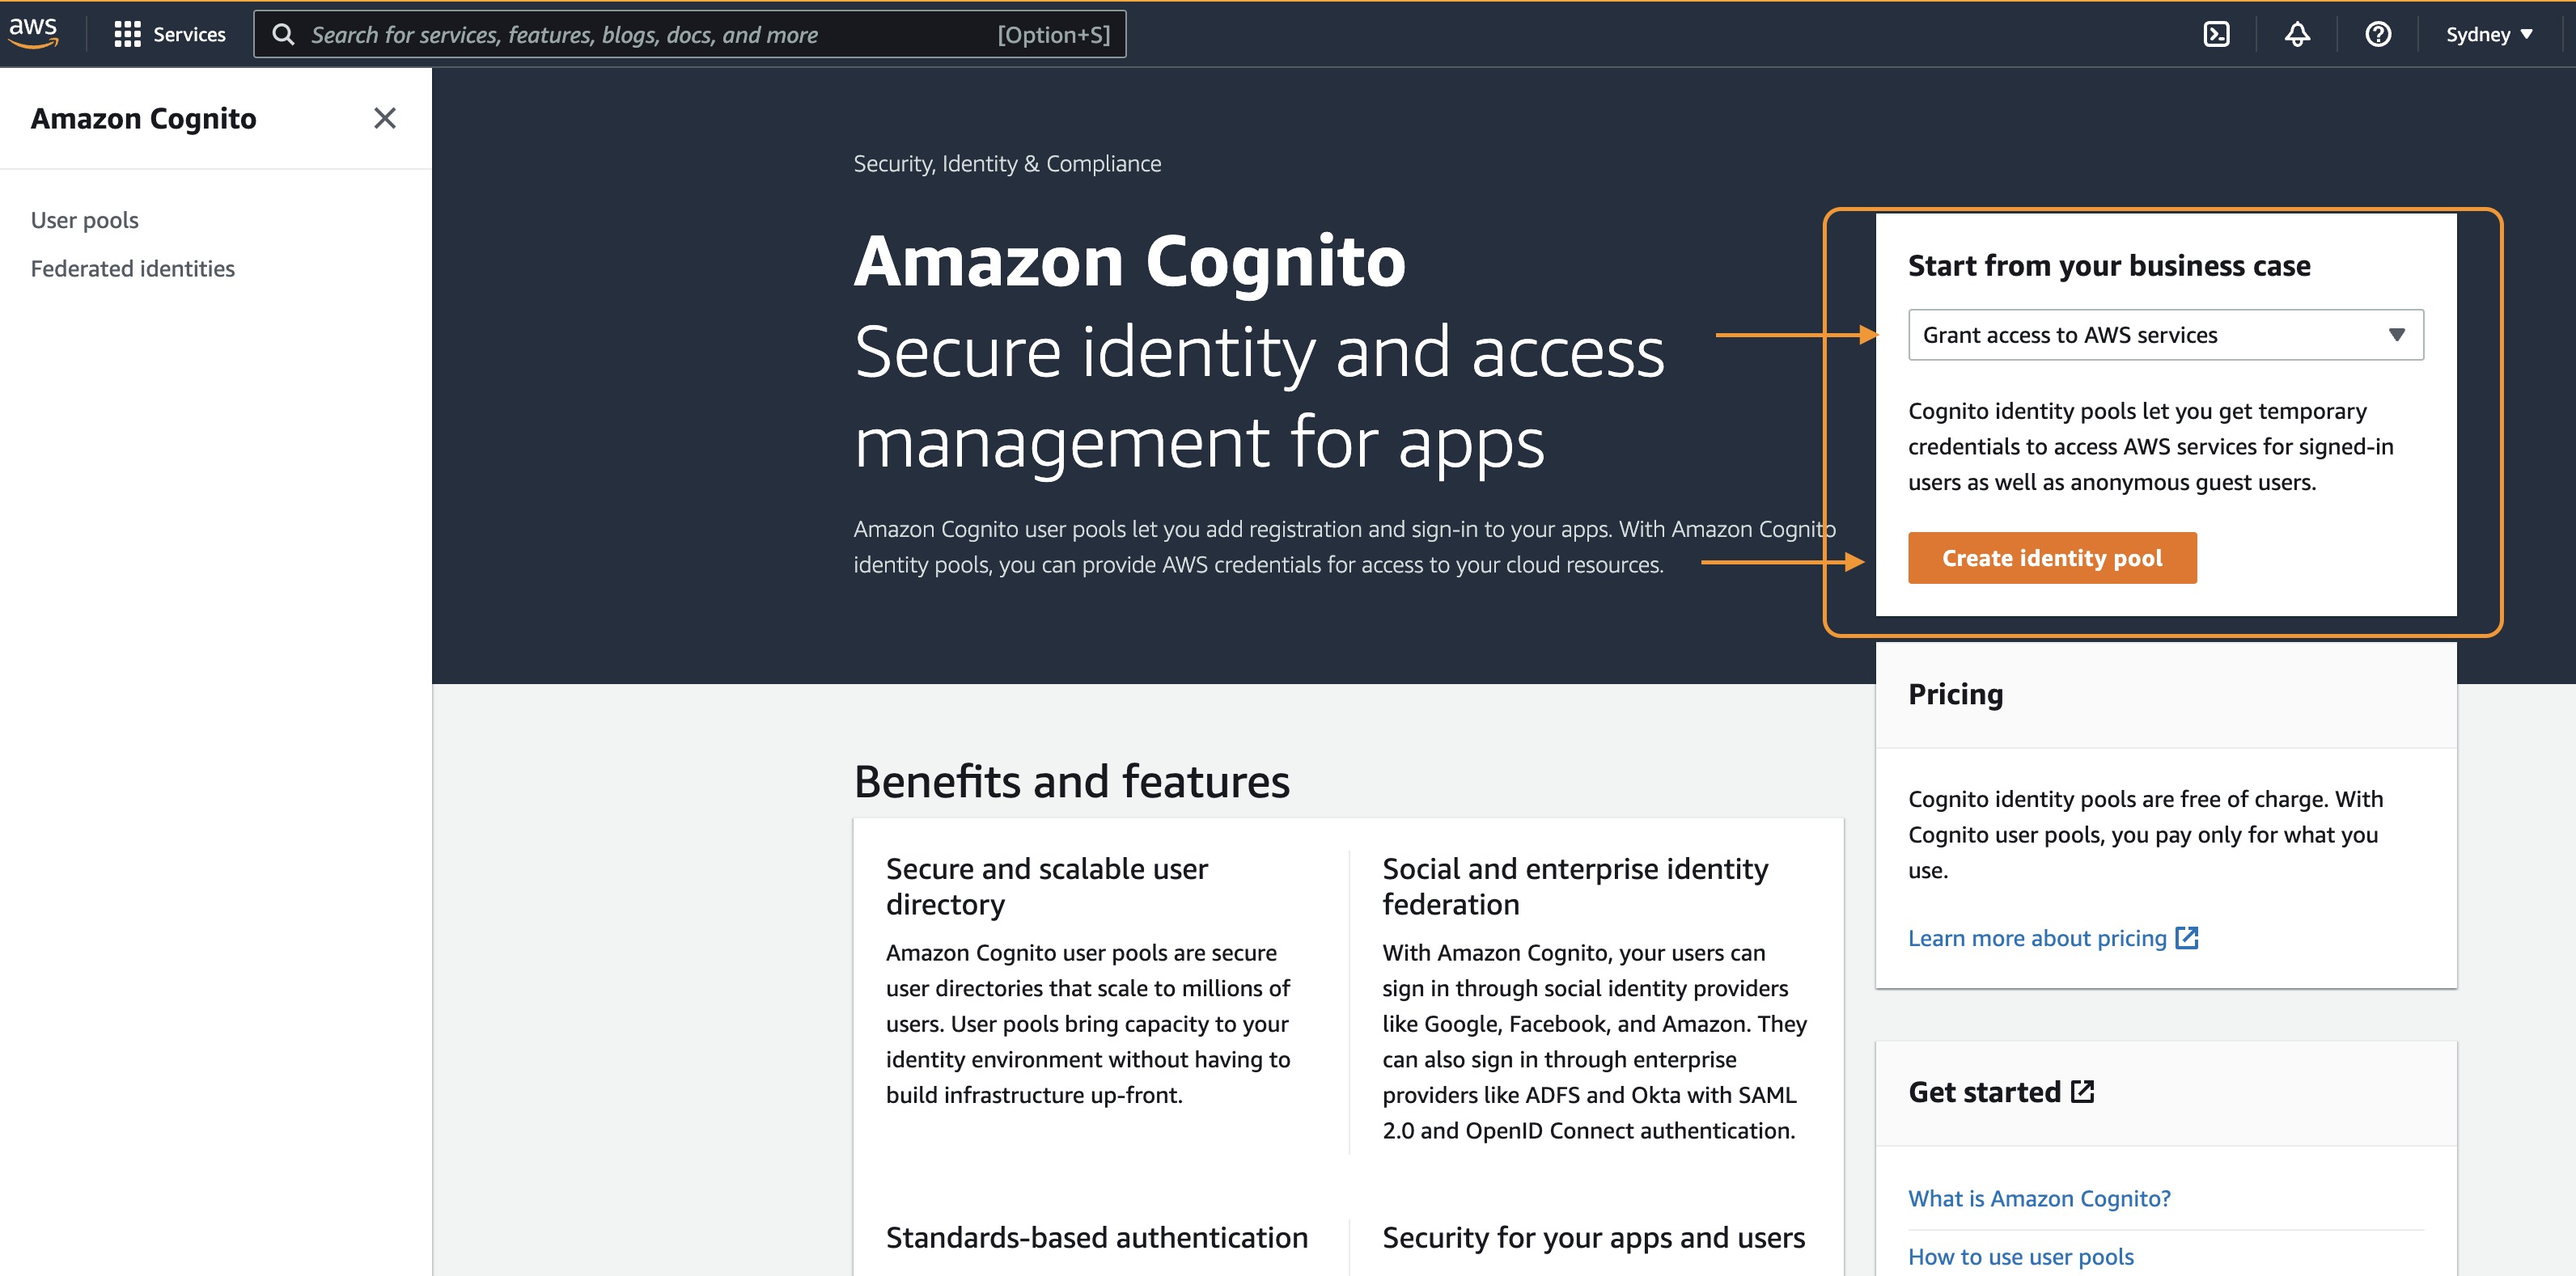Screen dimensions: 2576x1276
Task: Click the Pricing panel heading
Action: [1955, 694]
